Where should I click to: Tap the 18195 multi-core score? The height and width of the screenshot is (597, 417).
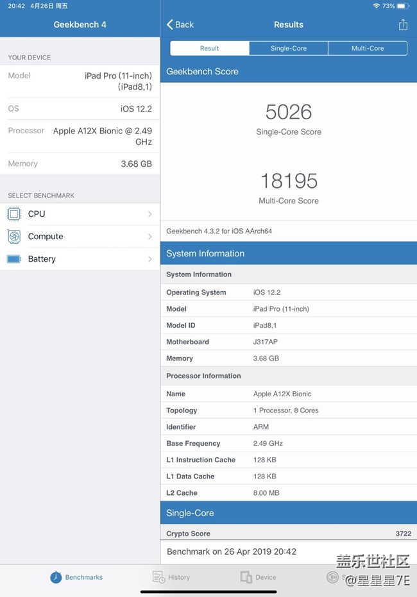pos(289,181)
